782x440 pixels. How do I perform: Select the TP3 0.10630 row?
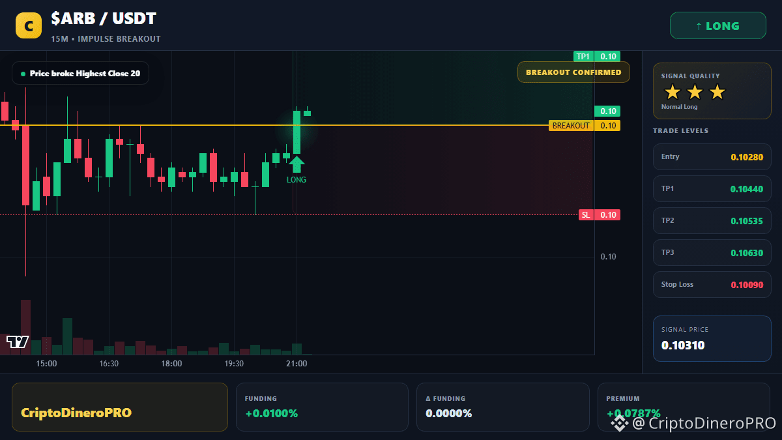(712, 252)
